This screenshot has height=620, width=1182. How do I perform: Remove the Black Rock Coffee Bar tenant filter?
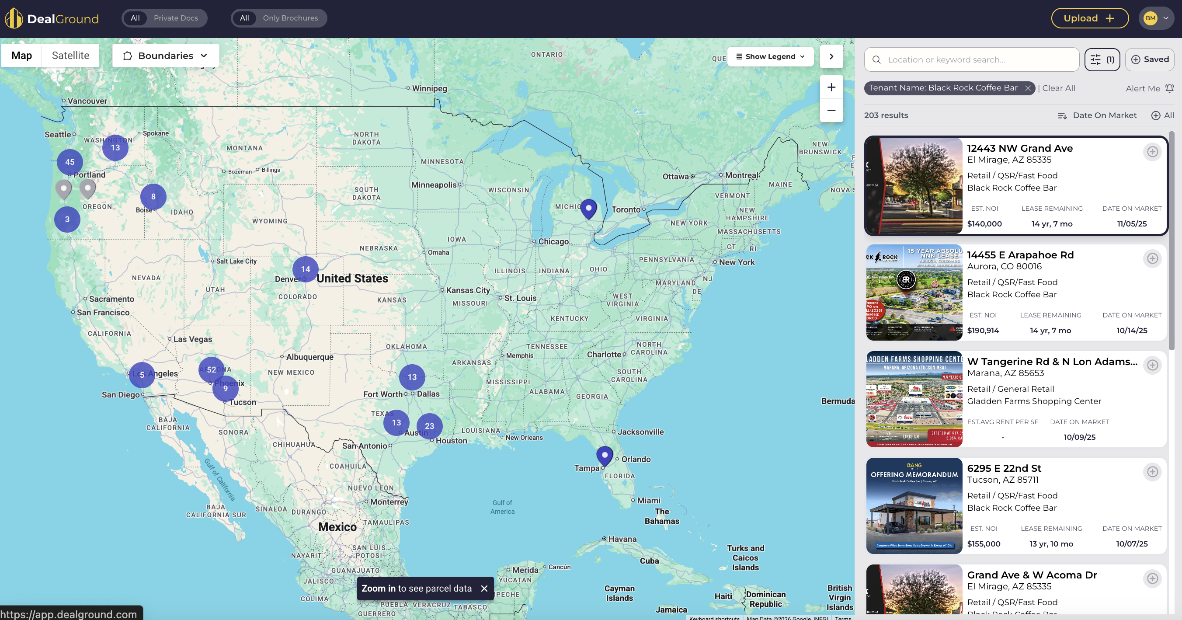pyautogui.click(x=1028, y=88)
